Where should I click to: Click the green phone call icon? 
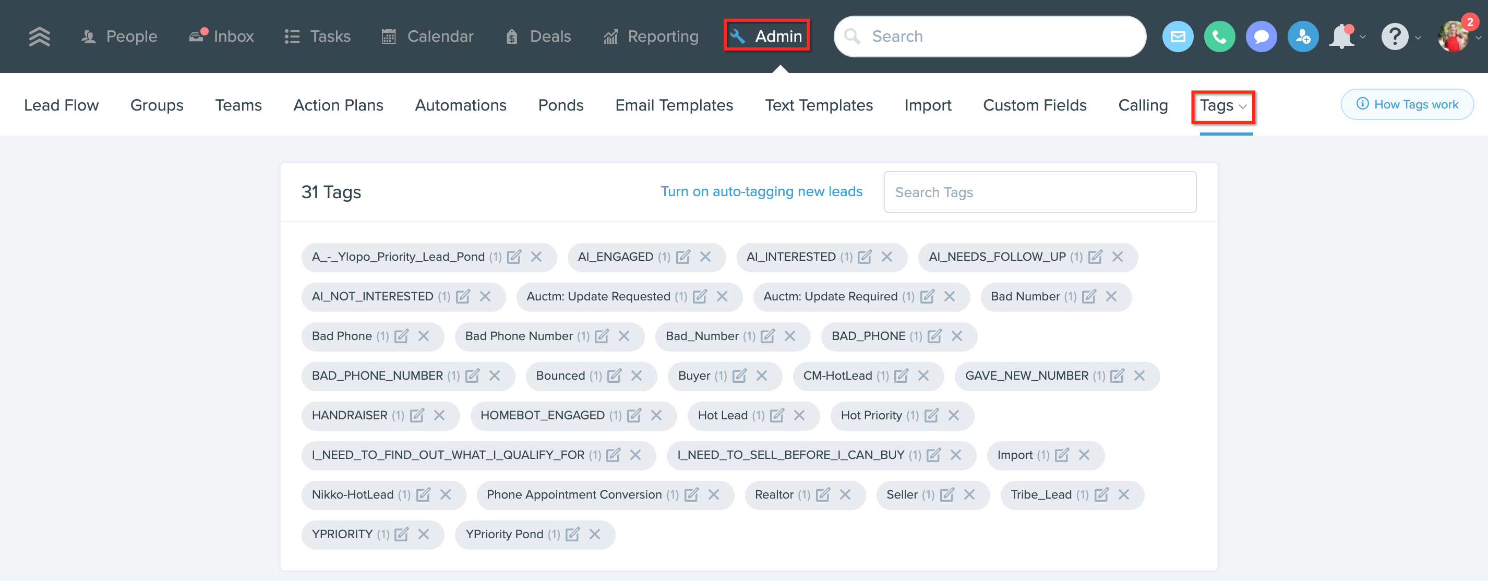click(x=1219, y=37)
